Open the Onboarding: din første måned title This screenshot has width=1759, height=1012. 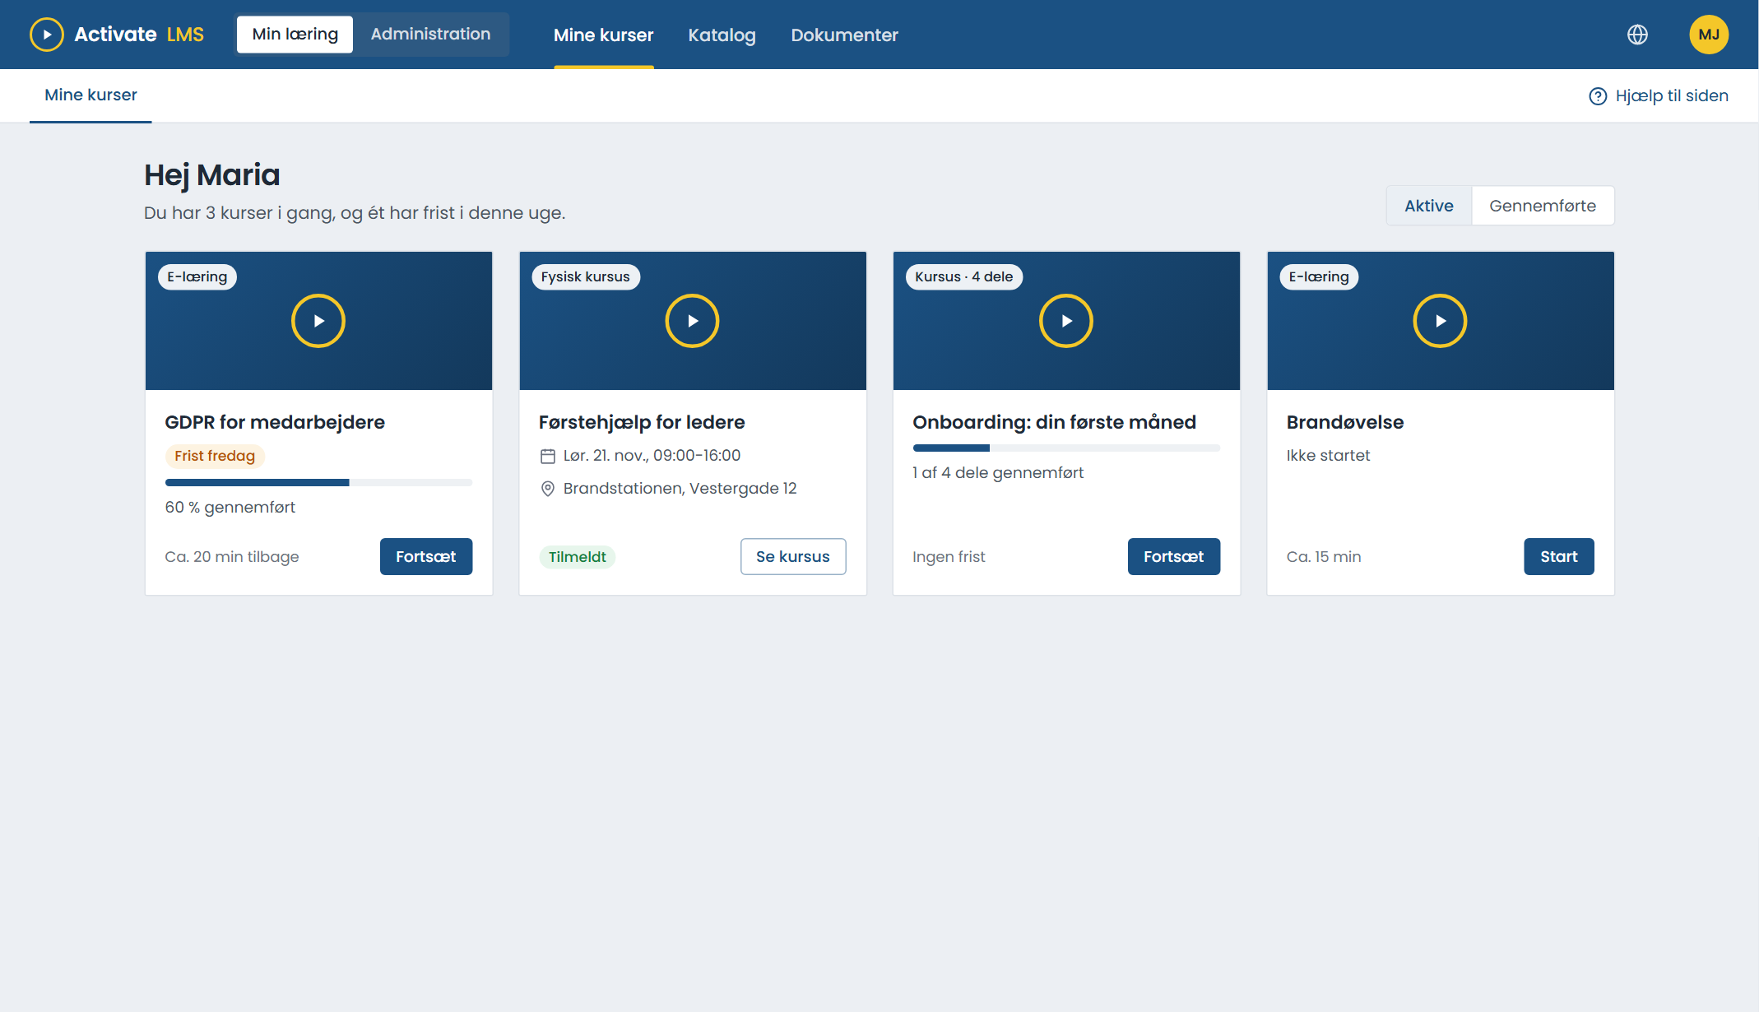click(1054, 422)
